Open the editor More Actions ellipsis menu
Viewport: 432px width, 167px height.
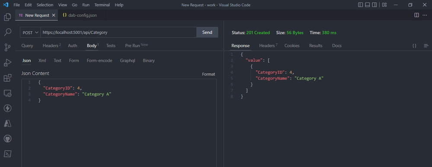[425, 15]
